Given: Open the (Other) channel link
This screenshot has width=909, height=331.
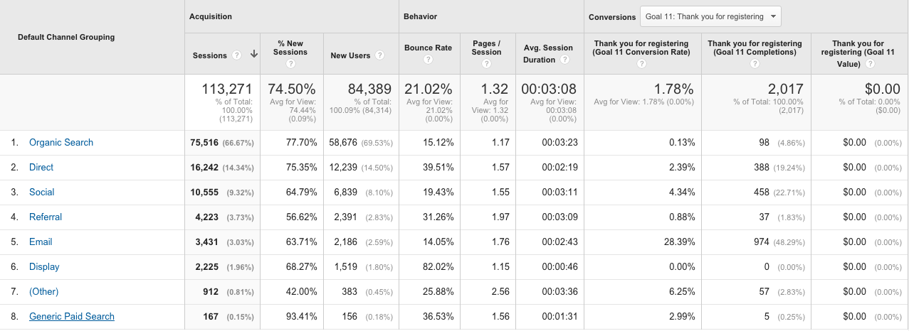Looking at the screenshot, I should [x=44, y=292].
